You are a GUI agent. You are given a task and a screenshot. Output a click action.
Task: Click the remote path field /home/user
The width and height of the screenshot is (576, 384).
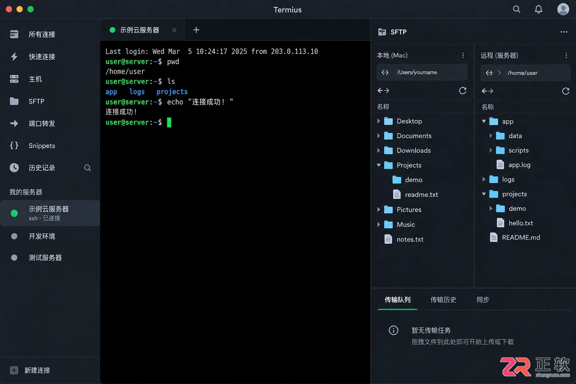[525, 73]
